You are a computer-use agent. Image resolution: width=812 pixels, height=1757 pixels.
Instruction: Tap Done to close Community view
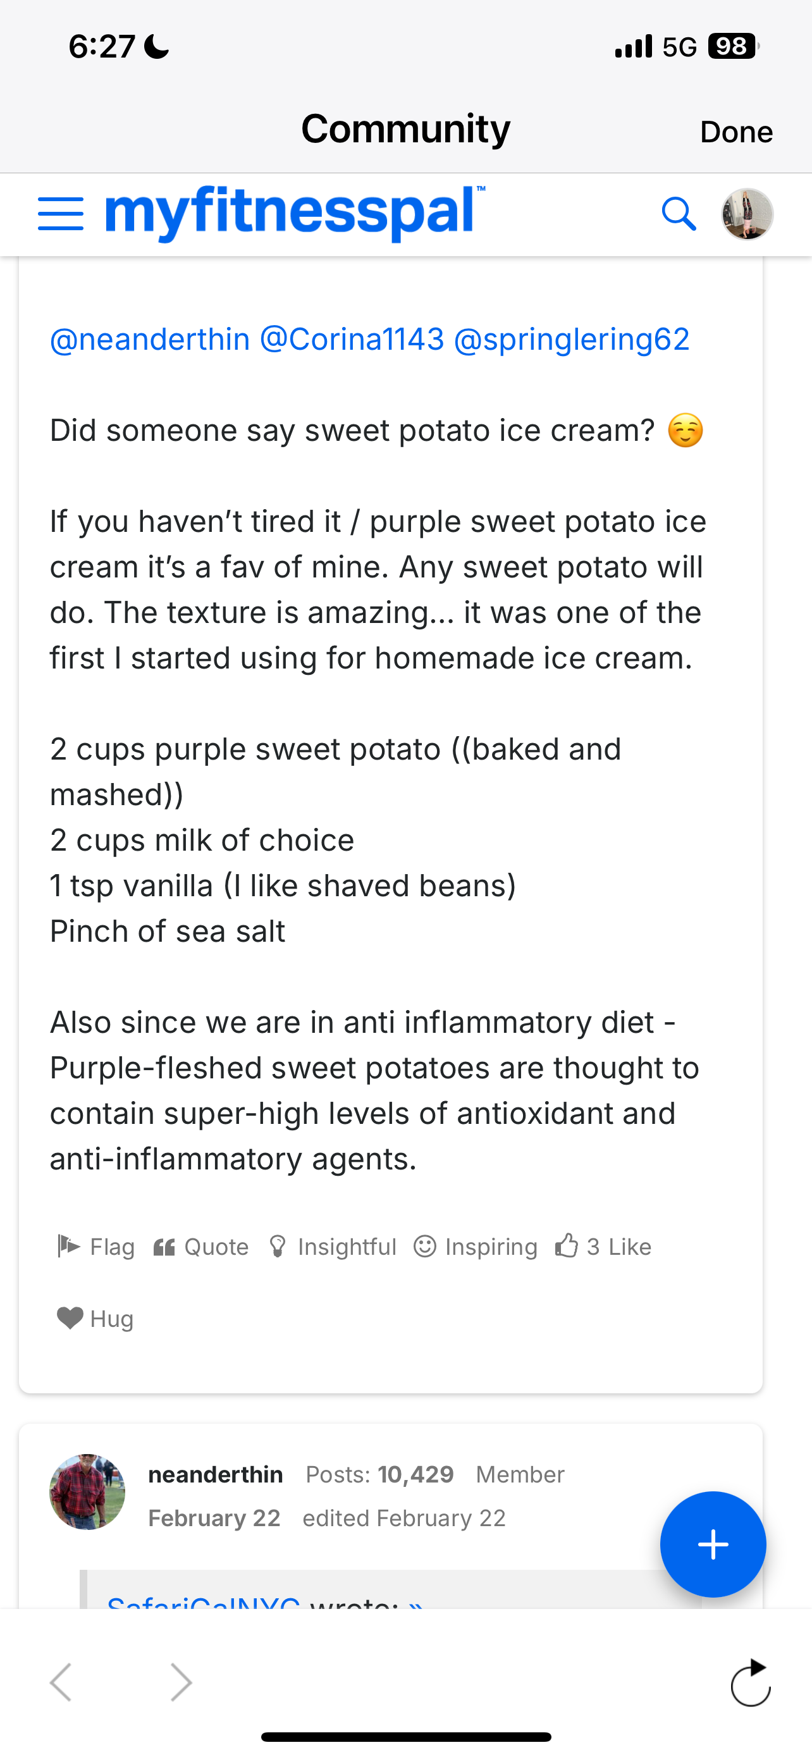pos(735,132)
